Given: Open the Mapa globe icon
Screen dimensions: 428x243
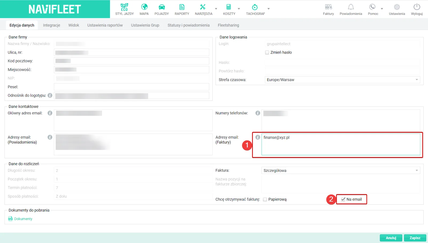Looking at the screenshot, I should (144, 7).
